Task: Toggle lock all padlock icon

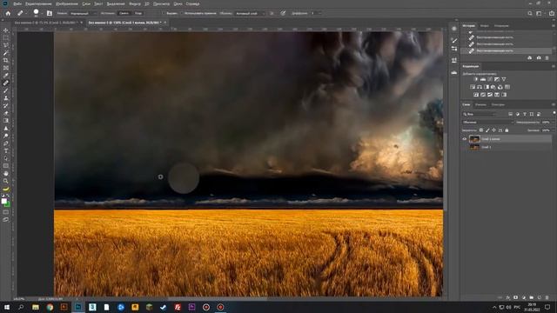Action: 507,130
